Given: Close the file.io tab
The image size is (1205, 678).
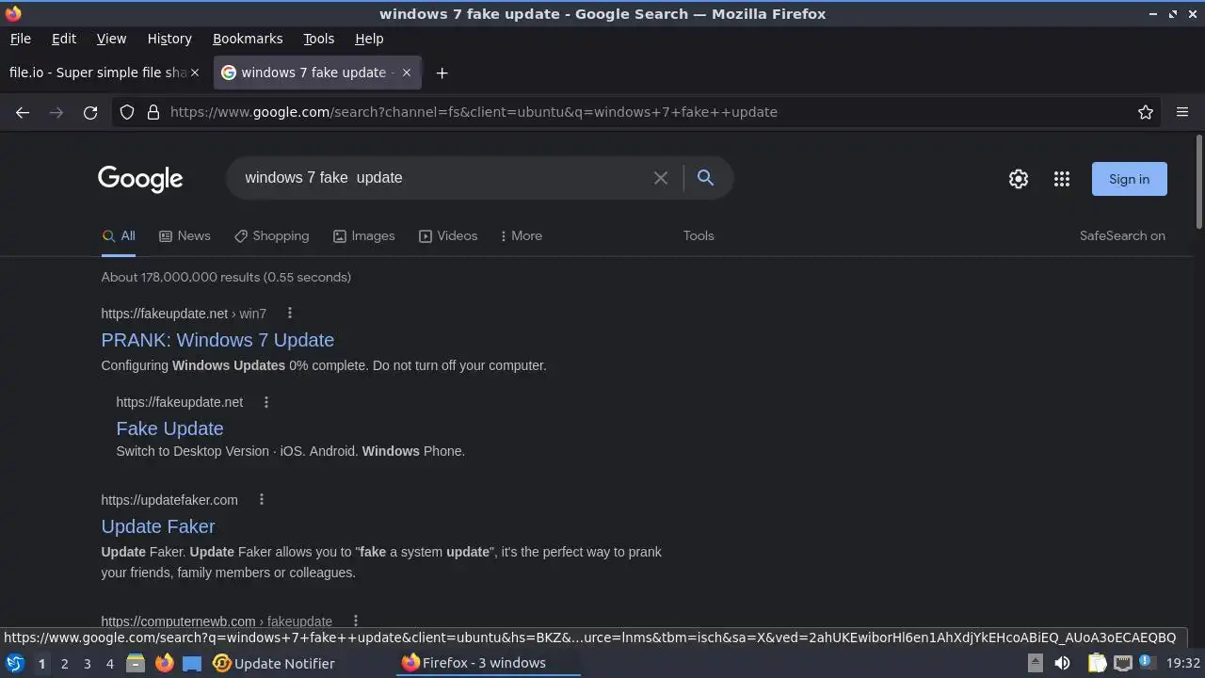Looking at the screenshot, I should click(195, 73).
